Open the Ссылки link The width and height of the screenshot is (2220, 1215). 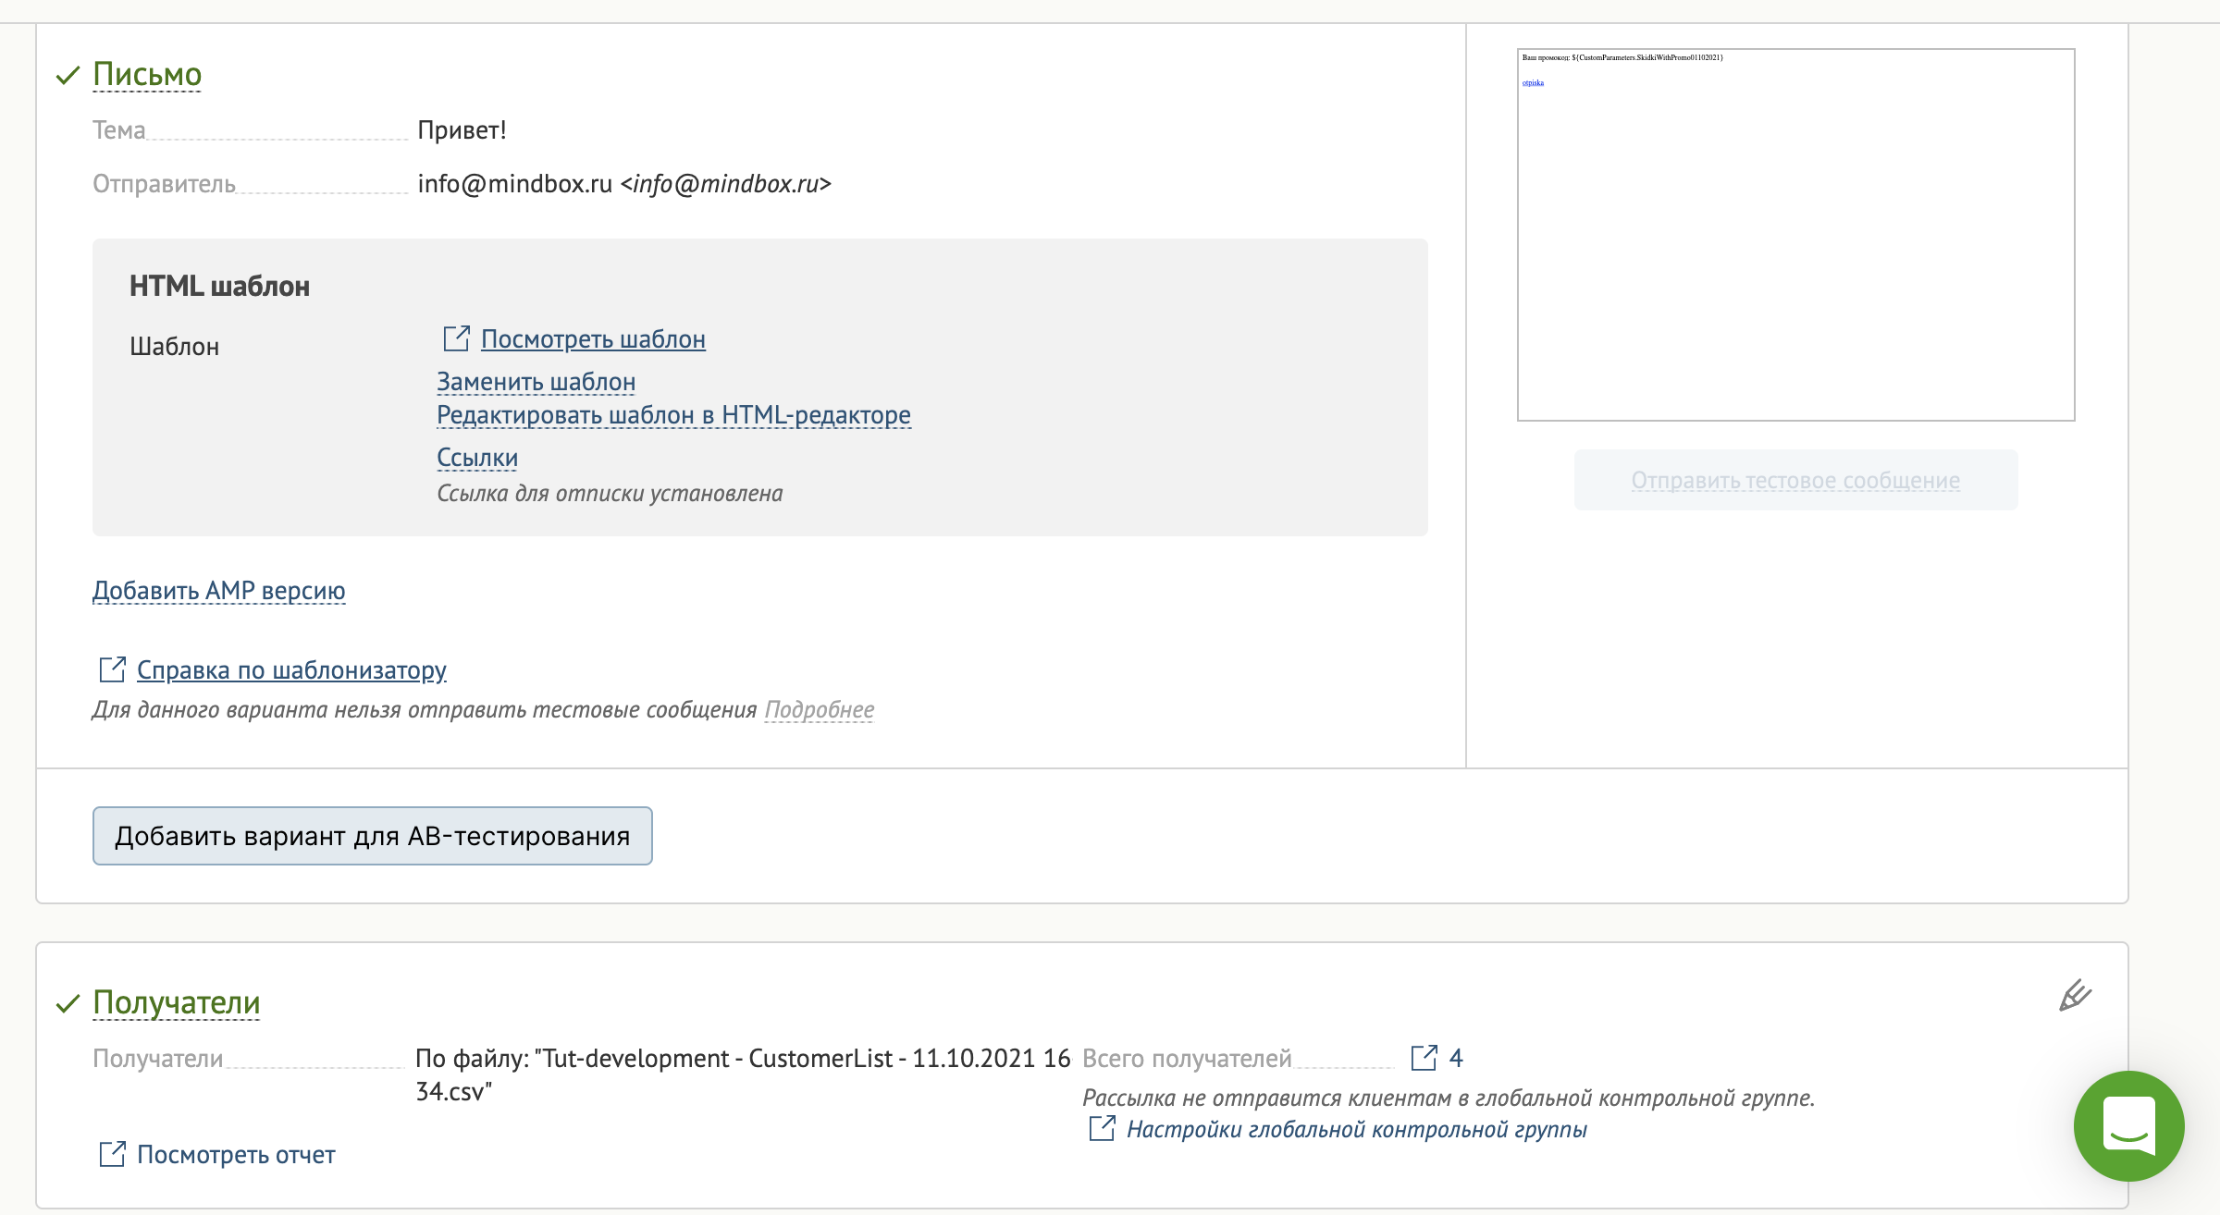[x=477, y=458]
